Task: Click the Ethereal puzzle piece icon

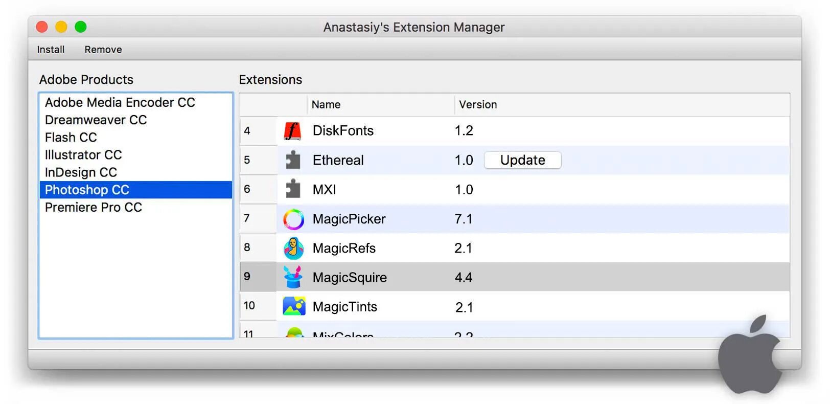Action: (x=293, y=160)
